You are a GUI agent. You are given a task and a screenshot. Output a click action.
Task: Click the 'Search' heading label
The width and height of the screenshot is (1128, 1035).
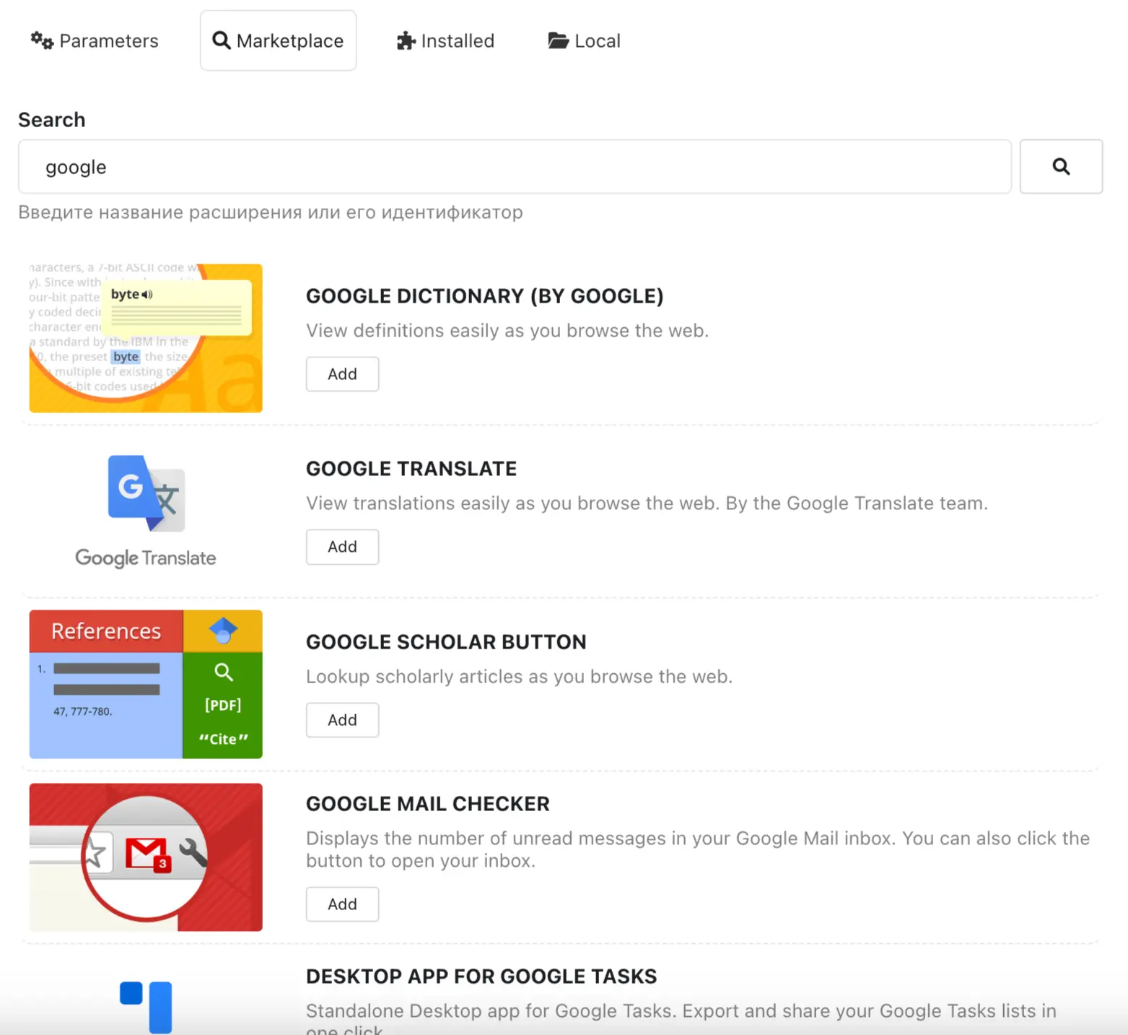pyautogui.click(x=52, y=120)
